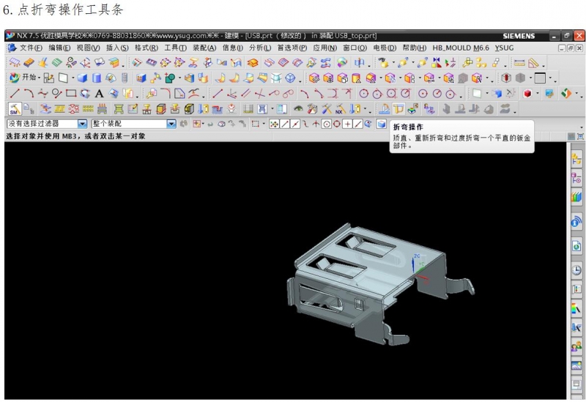Viewport: 586px width, 402px height.
Task: Open the Assembly Navigator sidebar tab
Action: 576,158
